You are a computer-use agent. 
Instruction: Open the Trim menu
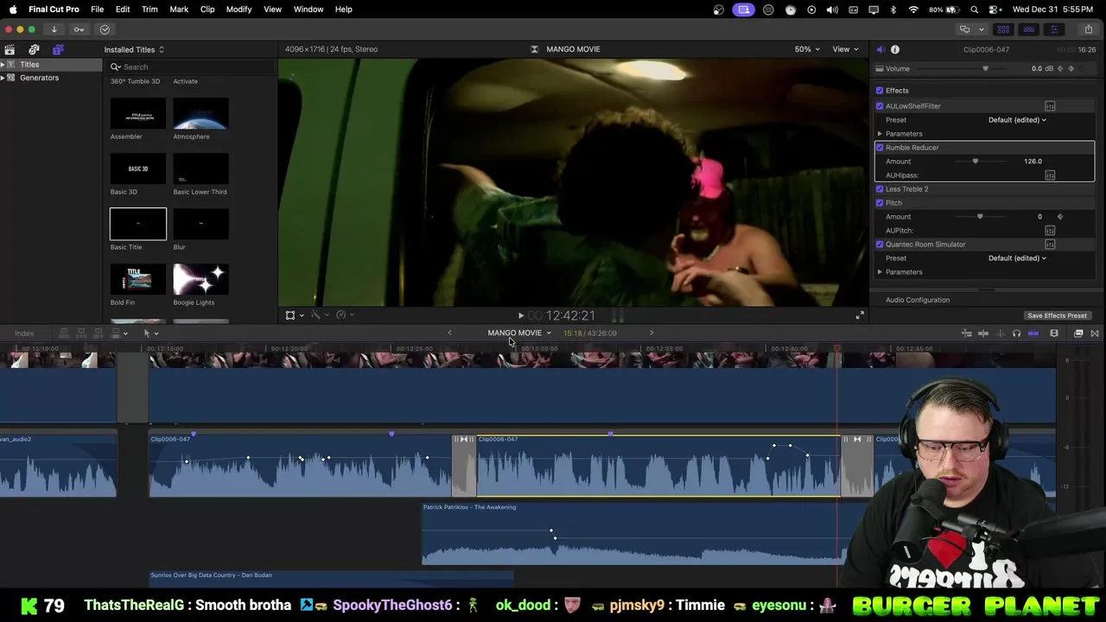click(x=149, y=10)
